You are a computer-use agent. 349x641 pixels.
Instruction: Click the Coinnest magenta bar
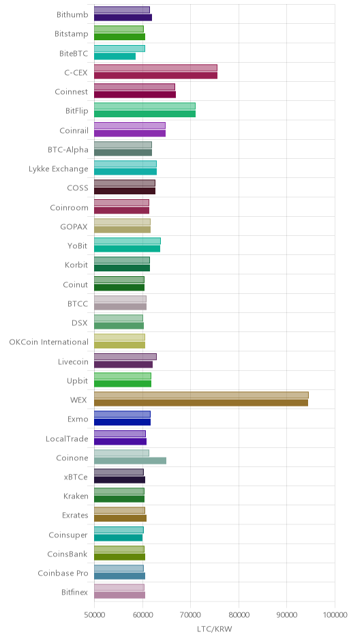tap(135, 95)
